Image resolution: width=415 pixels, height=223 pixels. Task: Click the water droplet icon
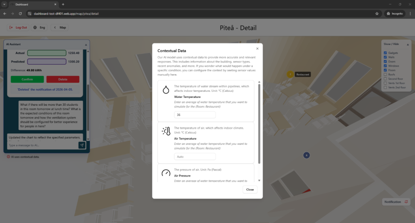166,90
